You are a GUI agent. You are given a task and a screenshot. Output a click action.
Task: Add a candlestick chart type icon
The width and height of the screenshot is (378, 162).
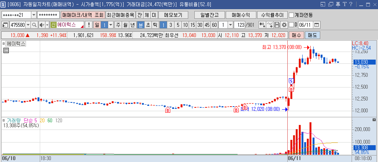[262, 25]
